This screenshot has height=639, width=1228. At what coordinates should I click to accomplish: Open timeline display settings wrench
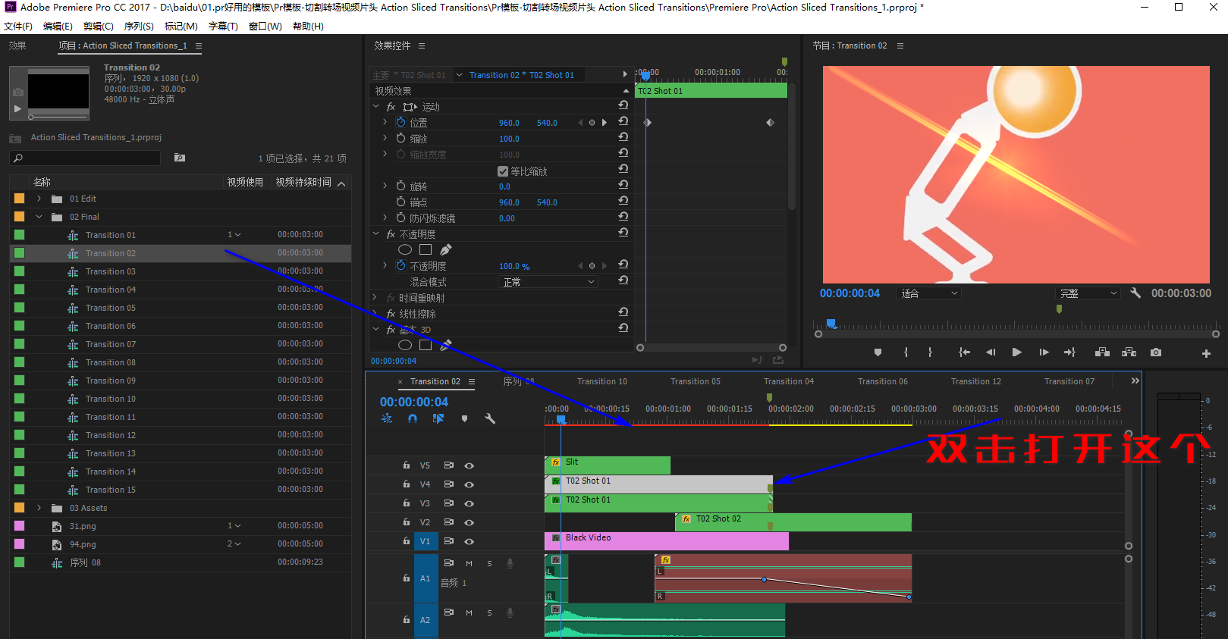click(x=490, y=418)
